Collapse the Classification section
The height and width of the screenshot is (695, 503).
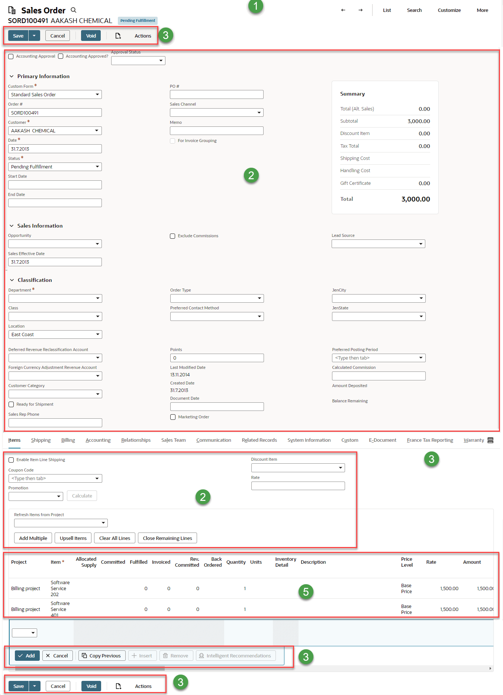12,280
